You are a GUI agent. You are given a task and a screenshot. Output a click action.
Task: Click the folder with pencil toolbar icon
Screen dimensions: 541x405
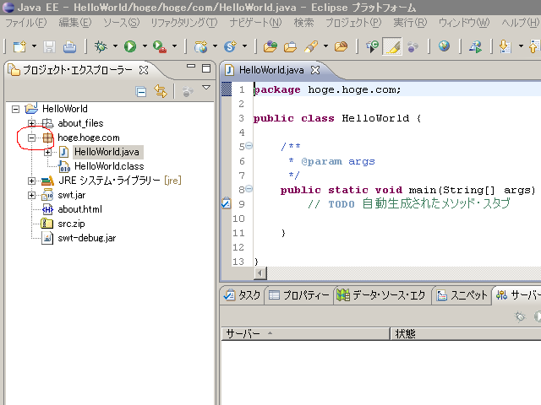pos(342,46)
